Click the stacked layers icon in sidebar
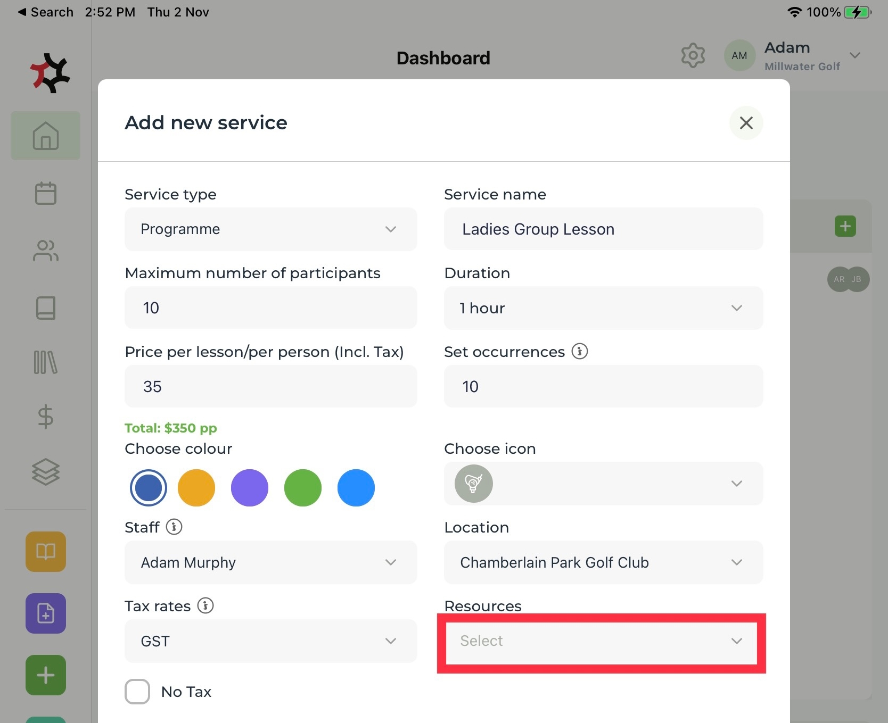Screen dimensions: 888x723 46,472
